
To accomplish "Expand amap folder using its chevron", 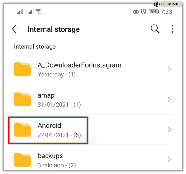I will coord(169,99).
